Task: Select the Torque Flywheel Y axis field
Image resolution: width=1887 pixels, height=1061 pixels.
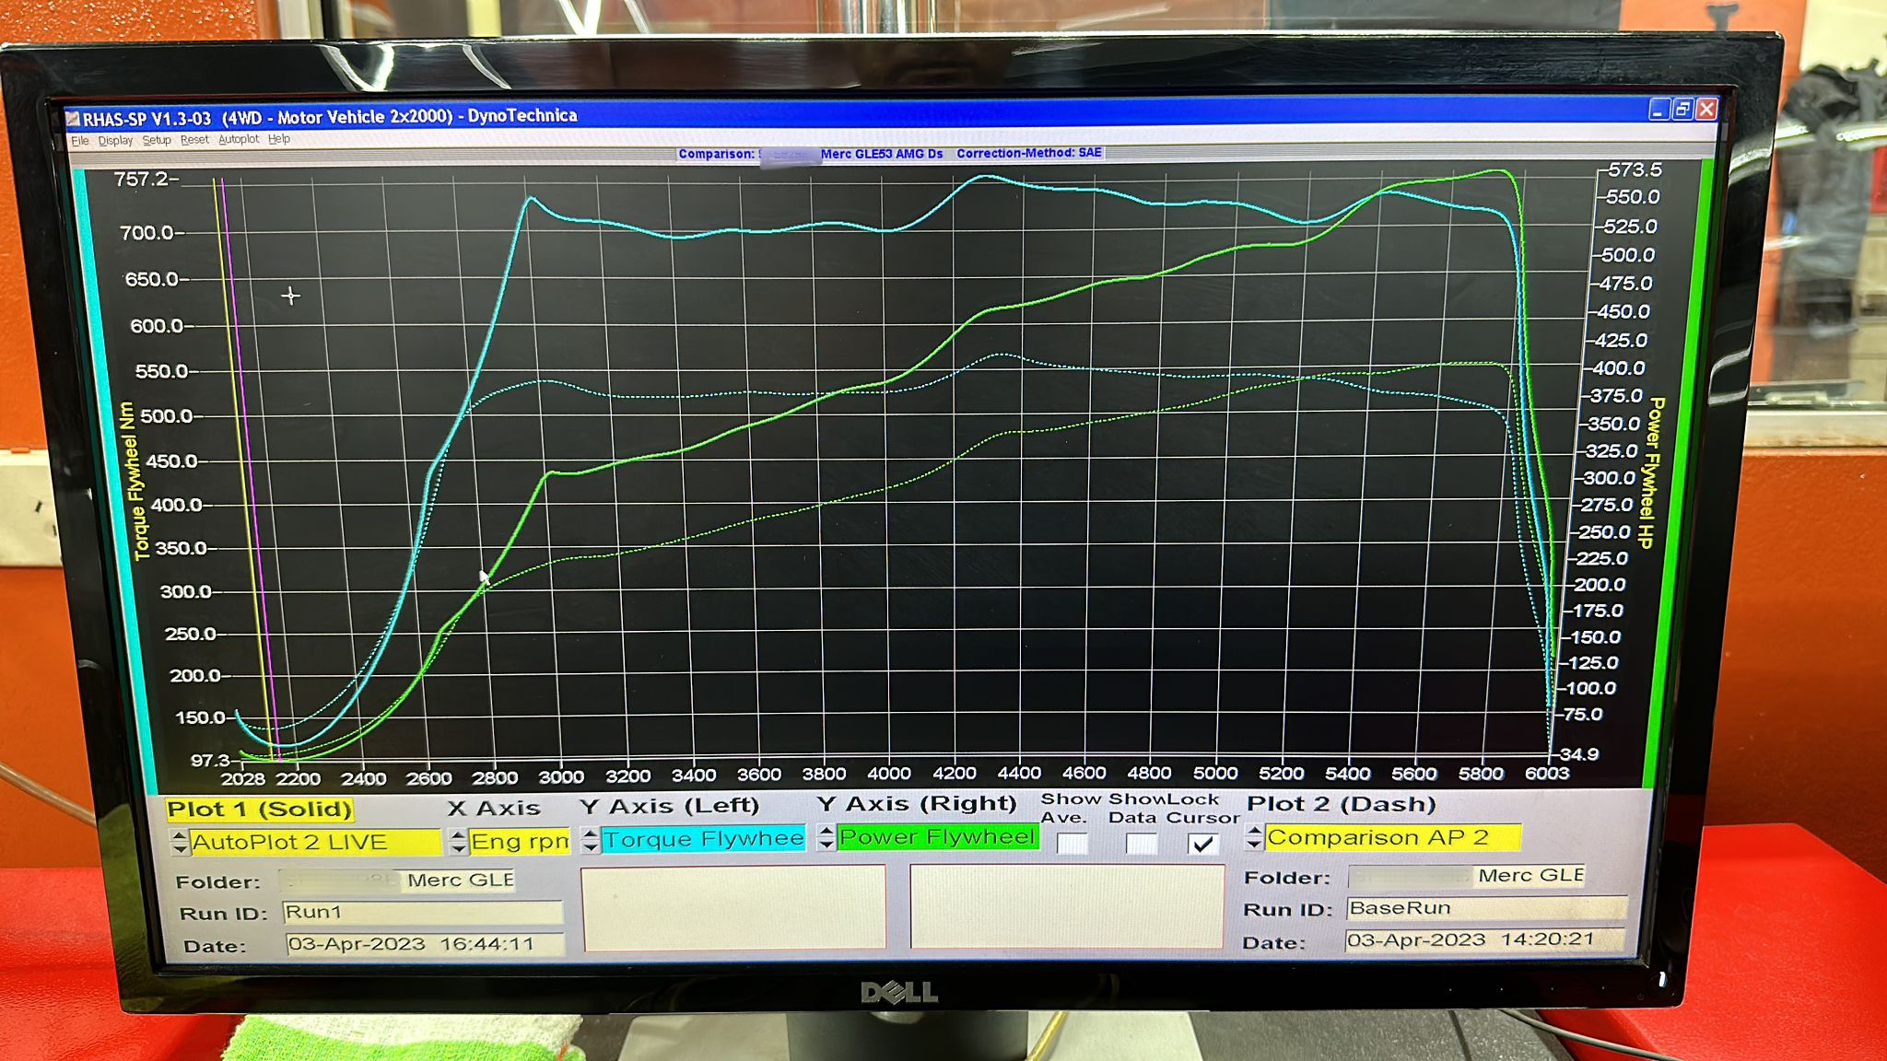Action: click(x=704, y=839)
